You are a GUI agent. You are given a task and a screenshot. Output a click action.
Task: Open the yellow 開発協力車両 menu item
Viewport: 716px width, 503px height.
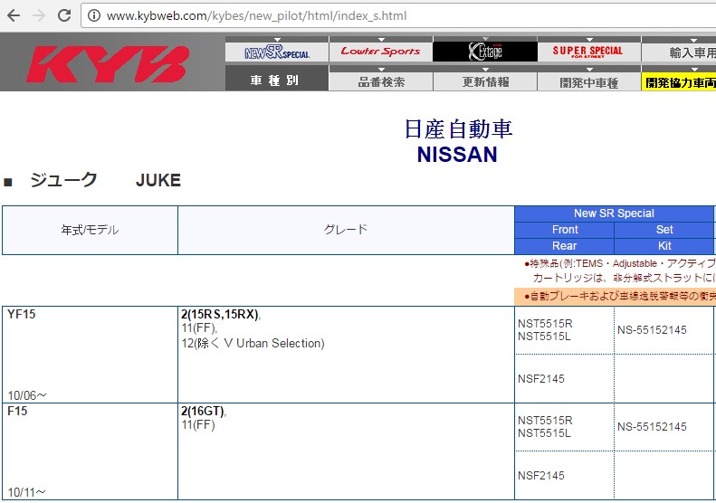coord(679,81)
